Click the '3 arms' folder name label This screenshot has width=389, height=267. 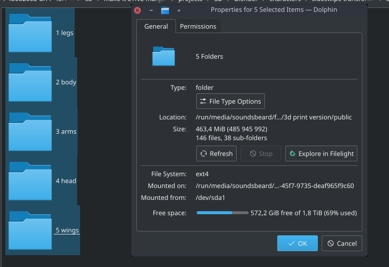(x=66, y=131)
